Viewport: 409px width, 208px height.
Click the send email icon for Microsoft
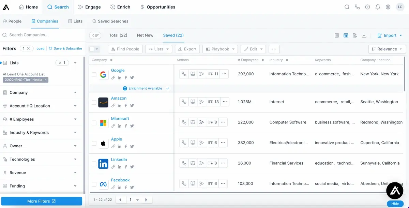click(x=201, y=122)
